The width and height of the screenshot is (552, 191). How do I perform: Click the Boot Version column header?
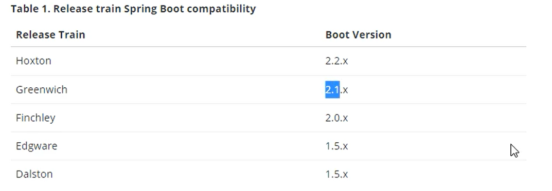point(358,35)
